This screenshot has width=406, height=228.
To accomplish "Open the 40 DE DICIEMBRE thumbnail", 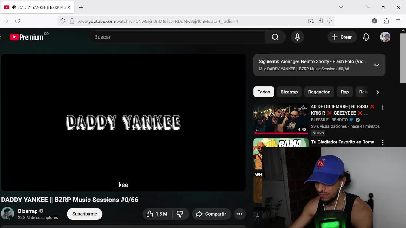I will click(281, 119).
